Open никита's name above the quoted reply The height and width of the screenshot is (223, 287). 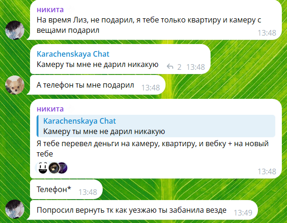pyautogui.click(x=50, y=109)
